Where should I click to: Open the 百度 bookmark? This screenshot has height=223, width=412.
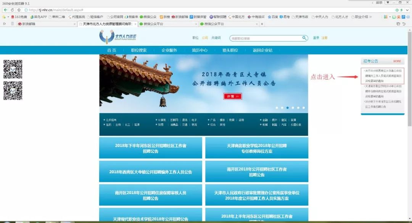273,17
